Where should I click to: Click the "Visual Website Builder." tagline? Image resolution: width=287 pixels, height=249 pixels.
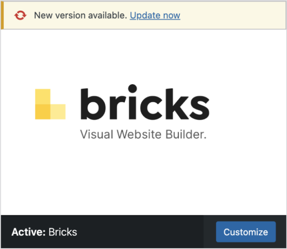143,134
